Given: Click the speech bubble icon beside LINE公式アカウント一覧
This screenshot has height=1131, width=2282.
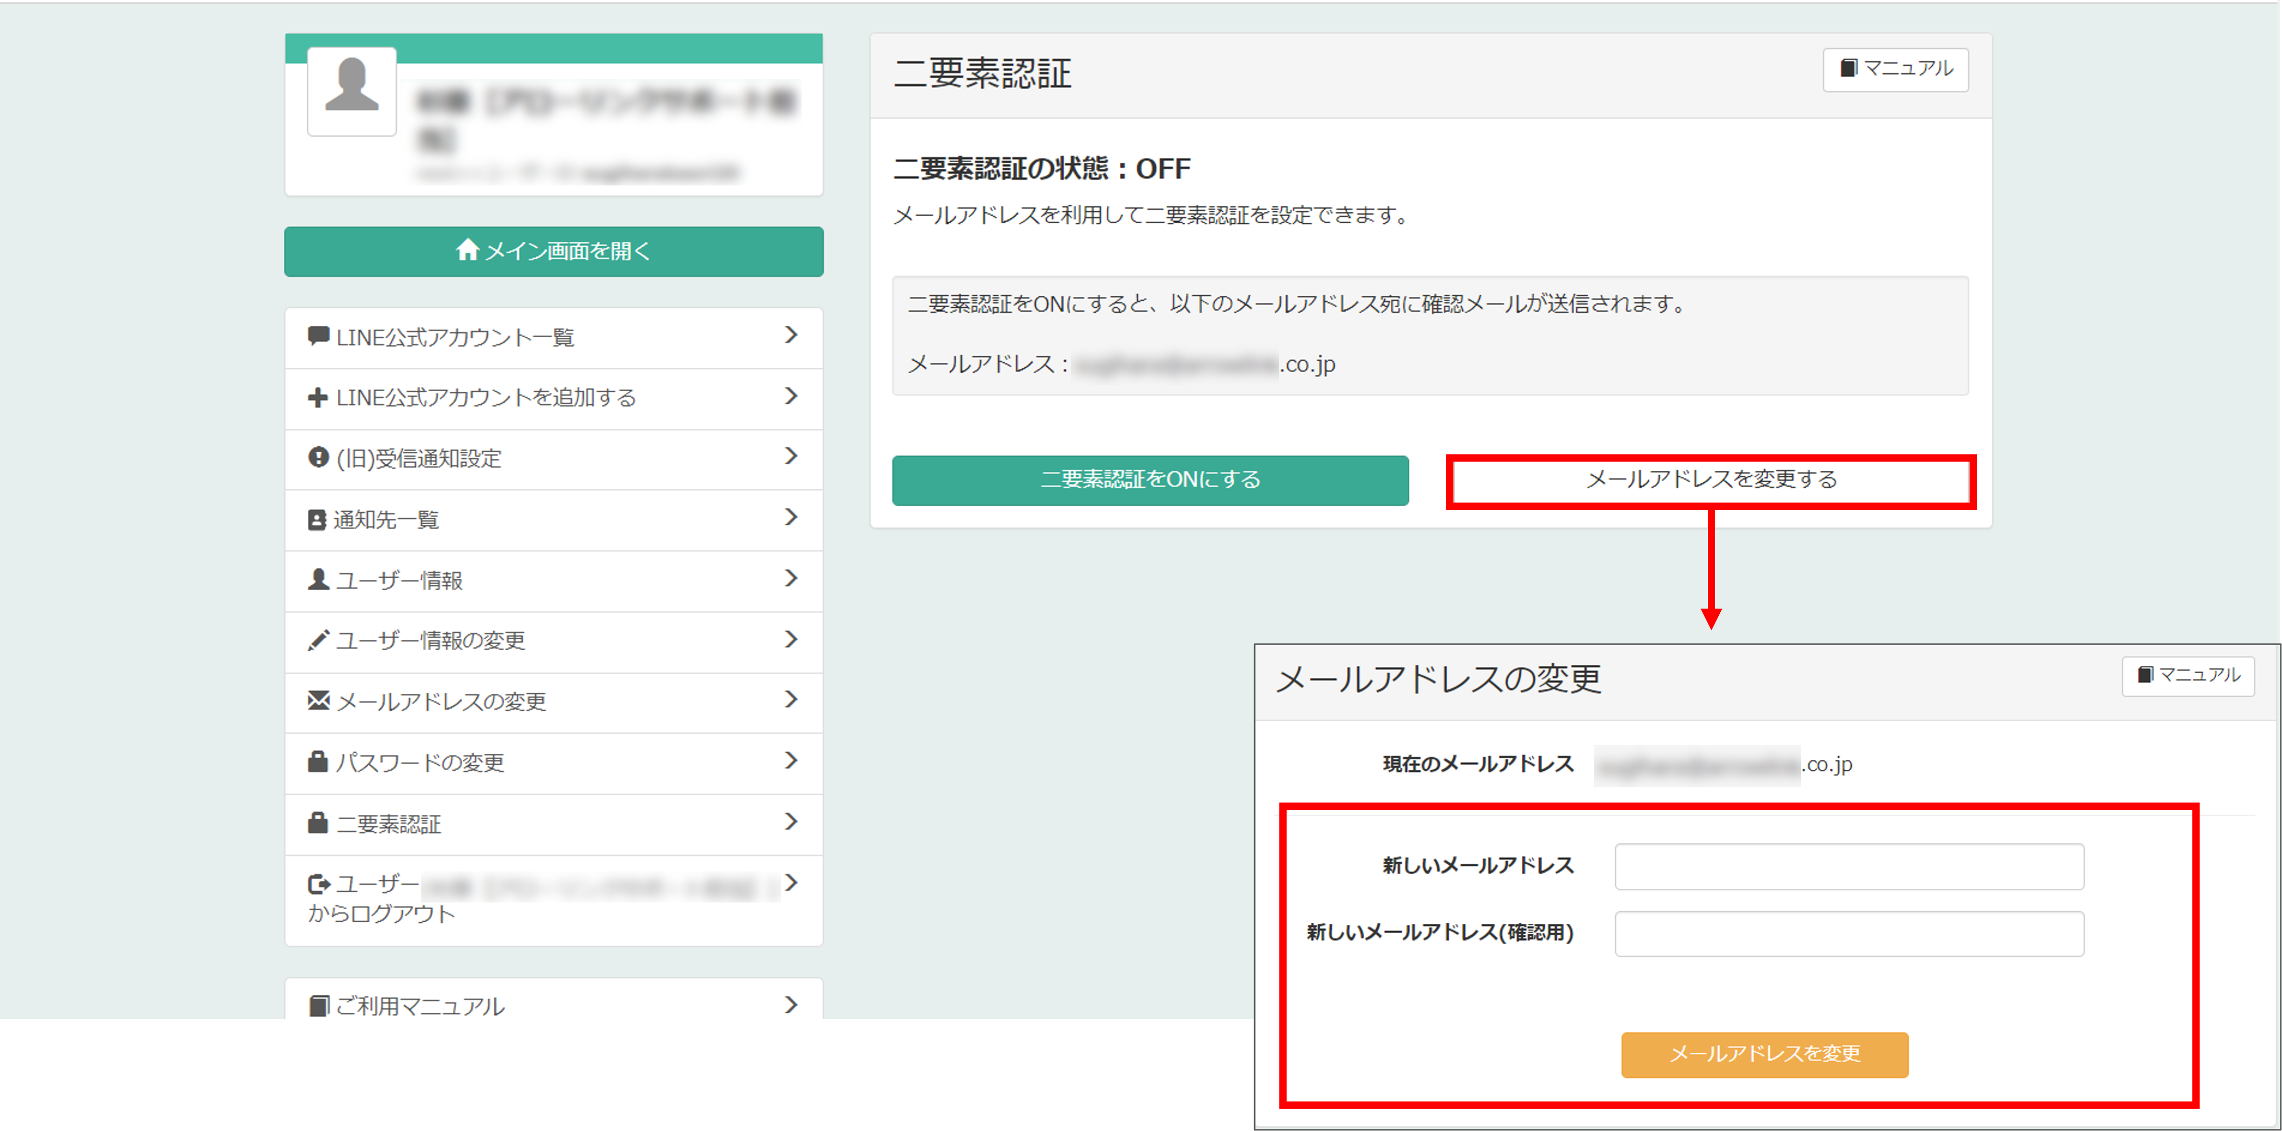Looking at the screenshot, I should 318,337.
